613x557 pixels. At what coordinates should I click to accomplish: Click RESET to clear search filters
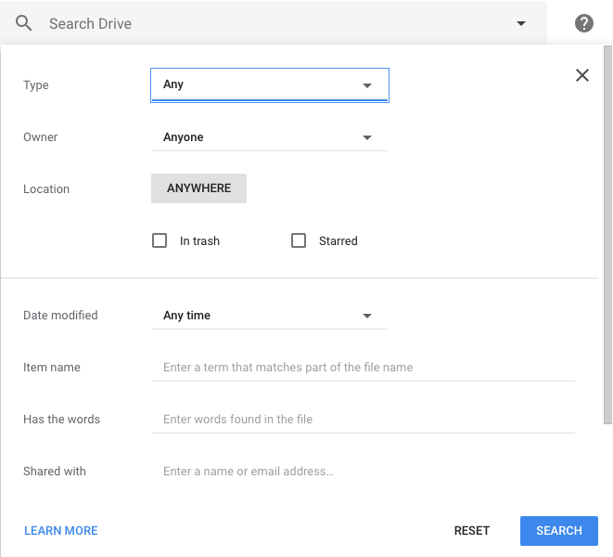(x=472, y=531)
